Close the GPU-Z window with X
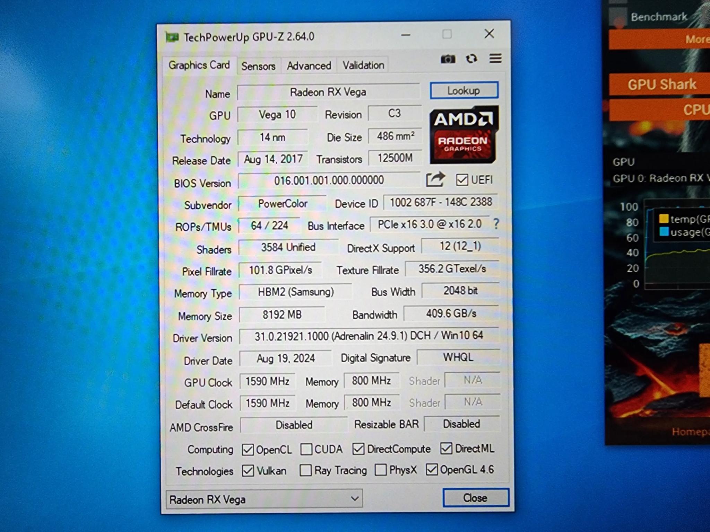The width and height of the screenshot is (710, 532). pyautogui.click(x=489, y=34)
